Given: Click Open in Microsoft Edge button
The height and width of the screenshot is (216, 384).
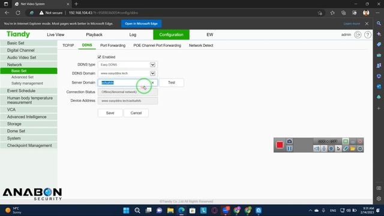Looking at the screenshot, I should coord(142,24).
